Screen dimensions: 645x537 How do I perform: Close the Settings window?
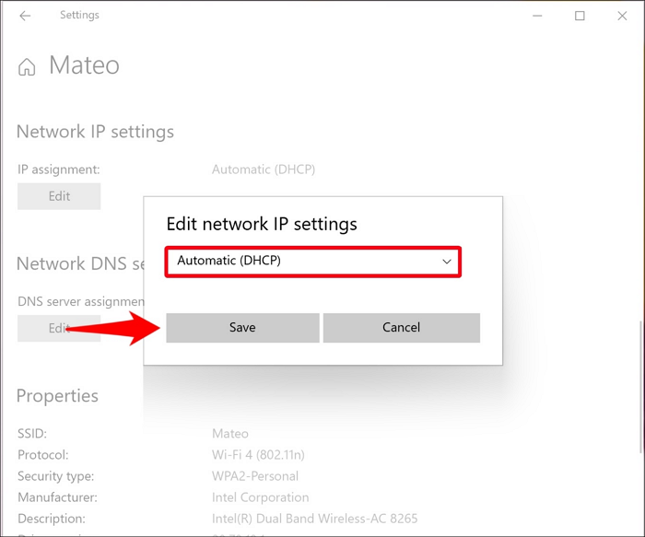(622, 16)
